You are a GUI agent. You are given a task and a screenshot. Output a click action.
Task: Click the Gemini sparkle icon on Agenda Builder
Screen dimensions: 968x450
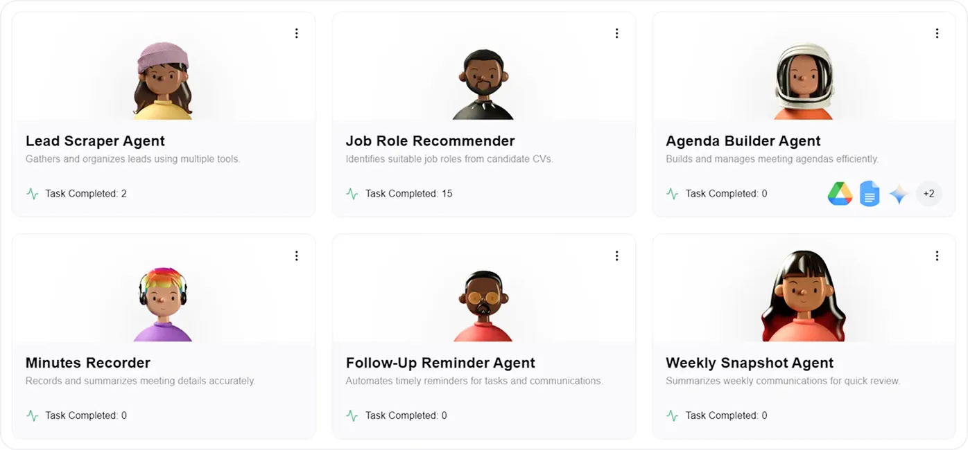898,194
